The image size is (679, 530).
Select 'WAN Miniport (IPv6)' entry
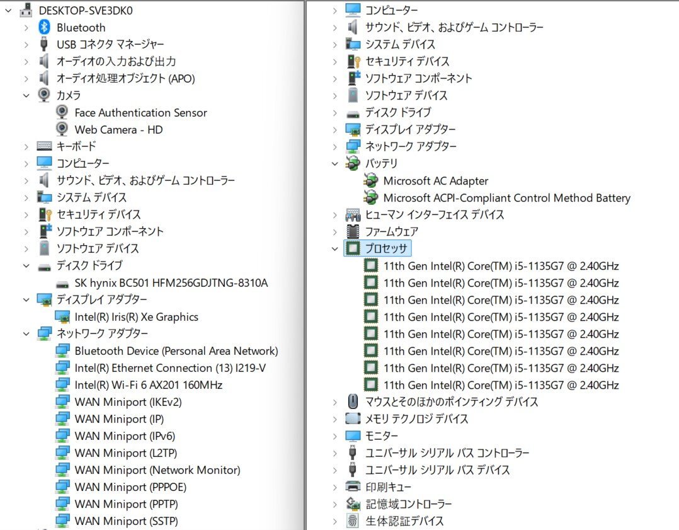(x=125, y=436)
